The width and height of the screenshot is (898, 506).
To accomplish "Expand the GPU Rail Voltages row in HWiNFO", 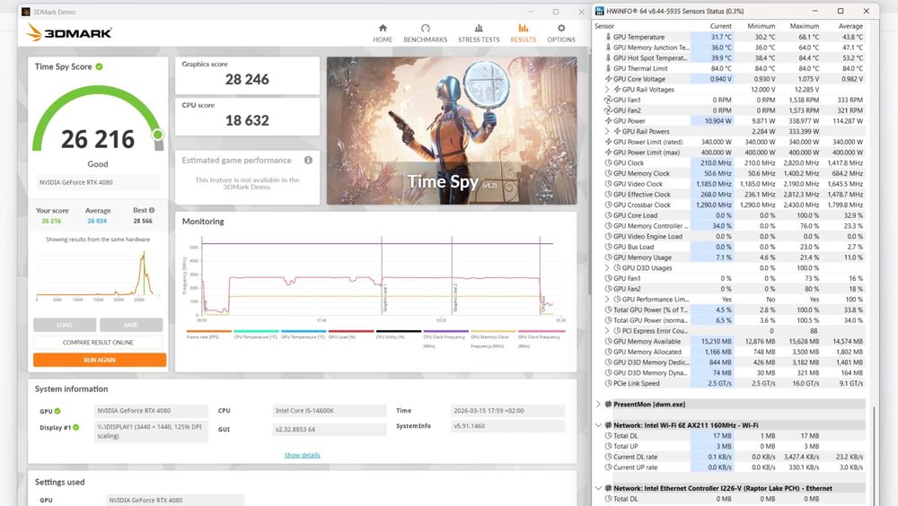I will [x=607, y=90].
